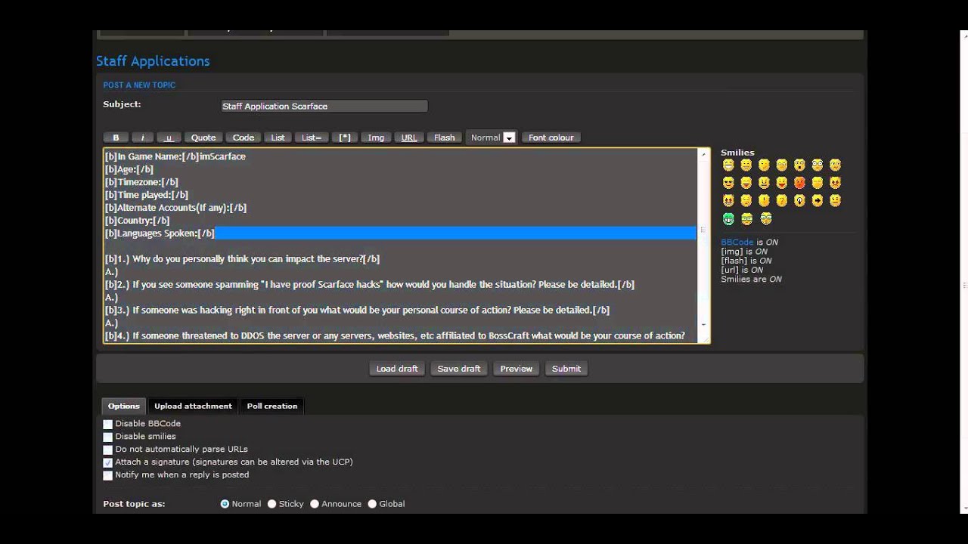Select the Sticky post topic radio
This screenshot has width=968, height=544.
tap(271, 504)
